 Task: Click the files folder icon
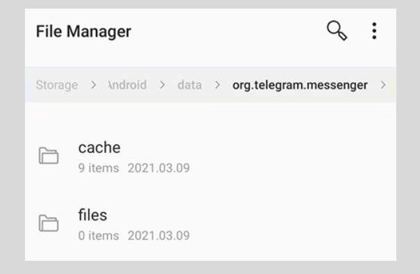[x=49, y=223]
